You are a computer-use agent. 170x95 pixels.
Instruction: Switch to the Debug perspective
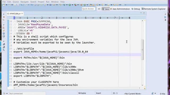[x=136, y=9]
